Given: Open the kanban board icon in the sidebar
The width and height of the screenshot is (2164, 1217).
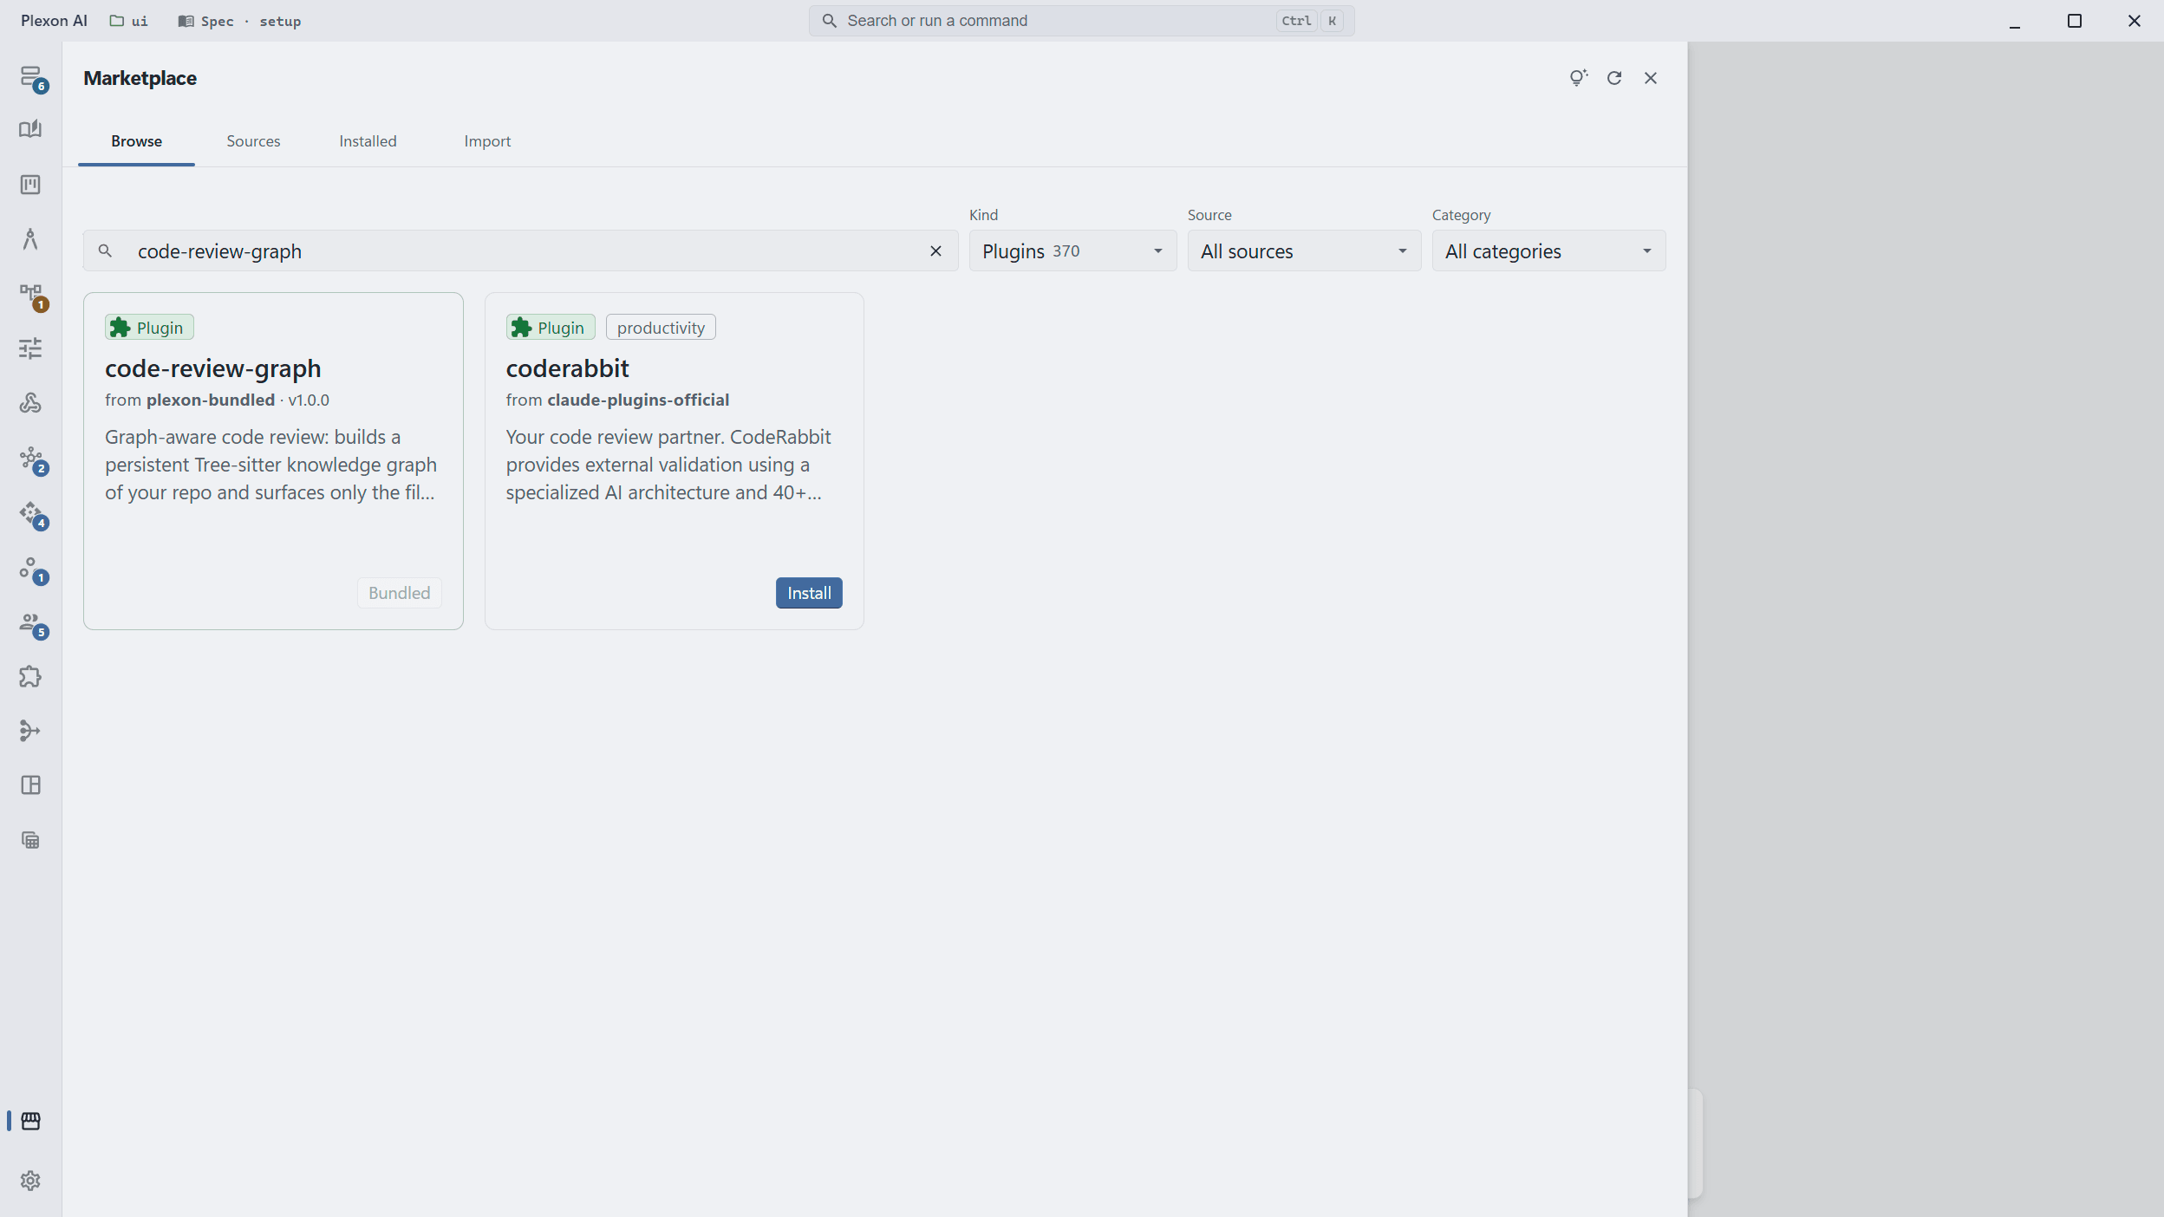Looking at the screenshot, I should coord(30,185).
